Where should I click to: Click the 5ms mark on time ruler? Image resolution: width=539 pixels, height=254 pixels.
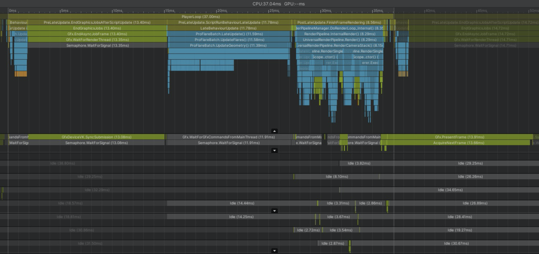tap(64, 10)
